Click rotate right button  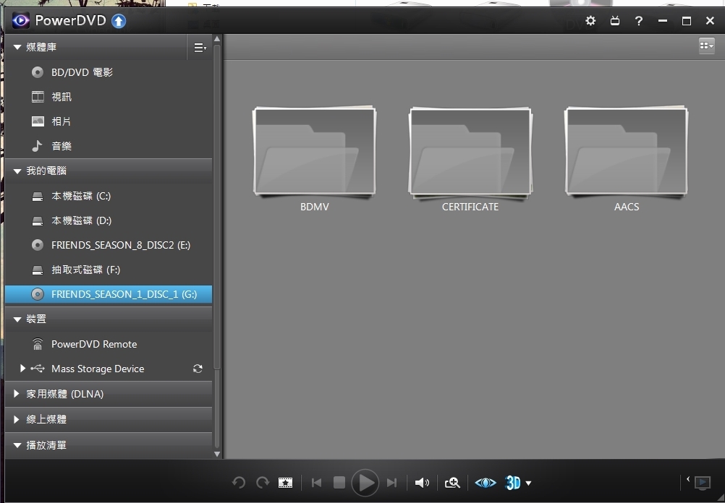point(263,483)
